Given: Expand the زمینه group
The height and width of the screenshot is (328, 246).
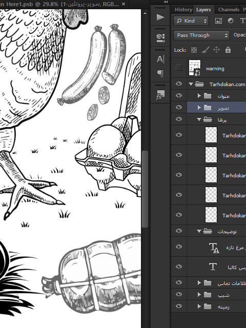Looking at the screenshot, I should point(199,306).
